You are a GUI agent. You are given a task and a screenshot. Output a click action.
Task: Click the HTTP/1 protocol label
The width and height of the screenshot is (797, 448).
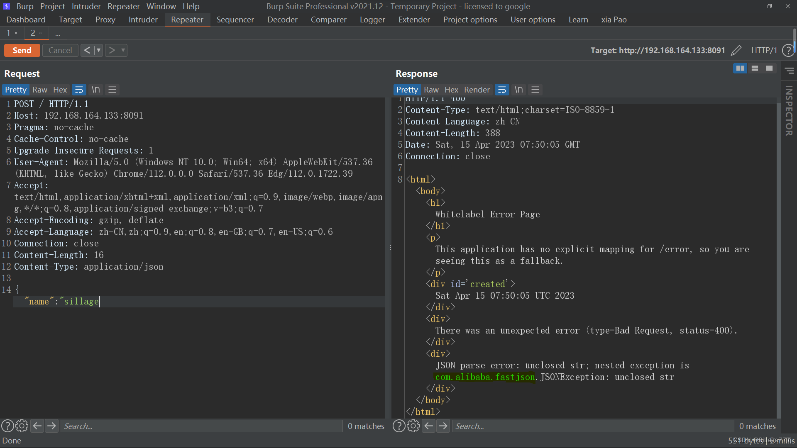pyautogui.click(x=764, y=51)
